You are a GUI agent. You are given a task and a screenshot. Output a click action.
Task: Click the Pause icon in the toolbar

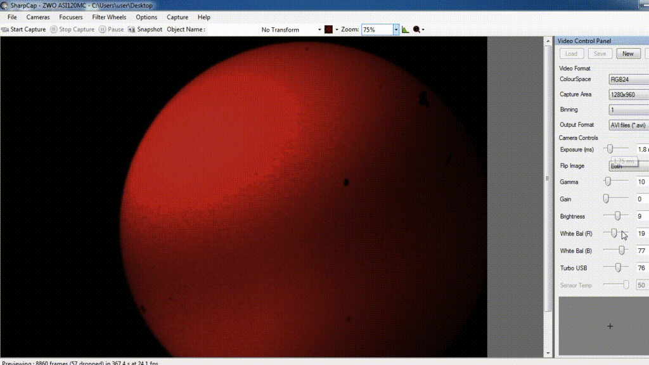point(102,29)
